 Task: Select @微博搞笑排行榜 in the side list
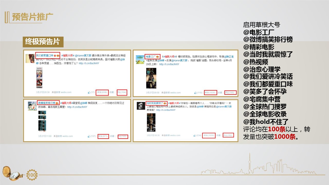pyautogui.click(x=268, y=40)
